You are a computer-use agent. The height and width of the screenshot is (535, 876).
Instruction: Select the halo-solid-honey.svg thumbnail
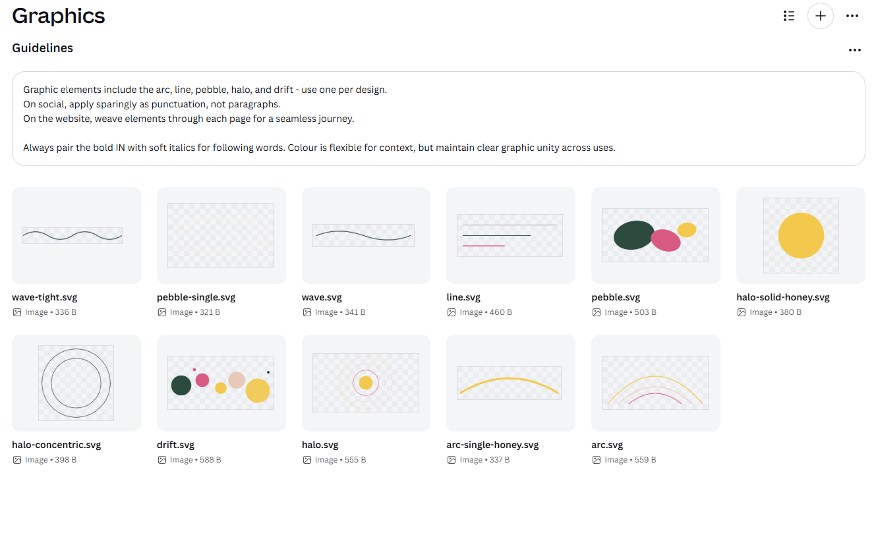(x=801, y=235)
